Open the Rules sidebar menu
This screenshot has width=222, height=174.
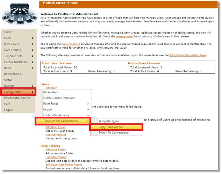click(x=8, y=68)
